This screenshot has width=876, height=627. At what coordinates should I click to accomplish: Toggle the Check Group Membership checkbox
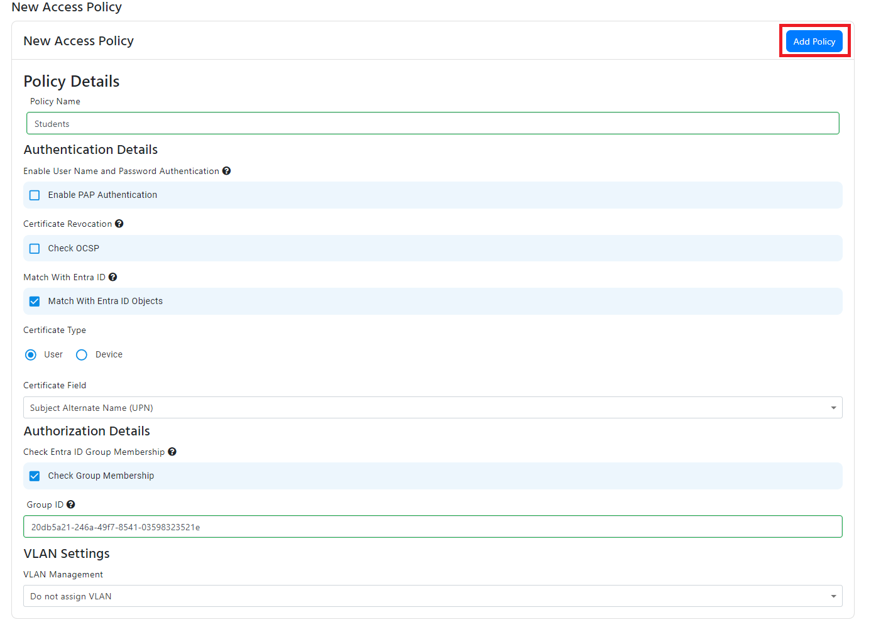35,476
